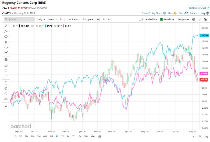
Task: Zoom in with the plus magnifier
Action: coord(6,88)
